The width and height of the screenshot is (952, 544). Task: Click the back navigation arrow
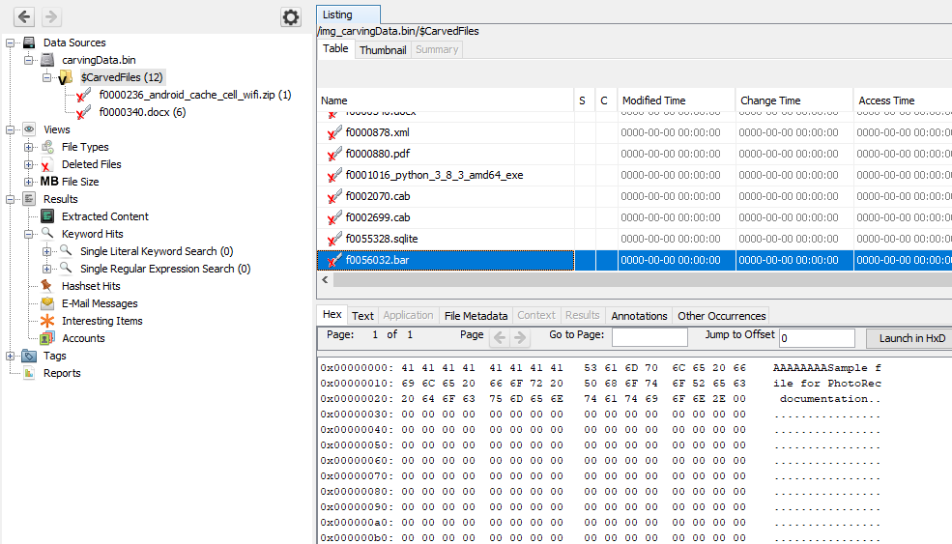[24, 17]
